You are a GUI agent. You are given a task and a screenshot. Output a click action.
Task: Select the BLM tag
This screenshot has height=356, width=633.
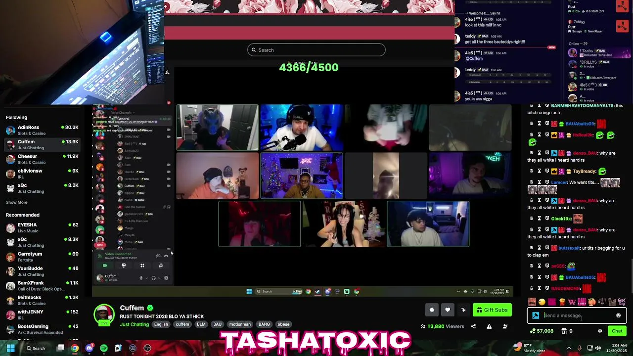click(201, 324)
